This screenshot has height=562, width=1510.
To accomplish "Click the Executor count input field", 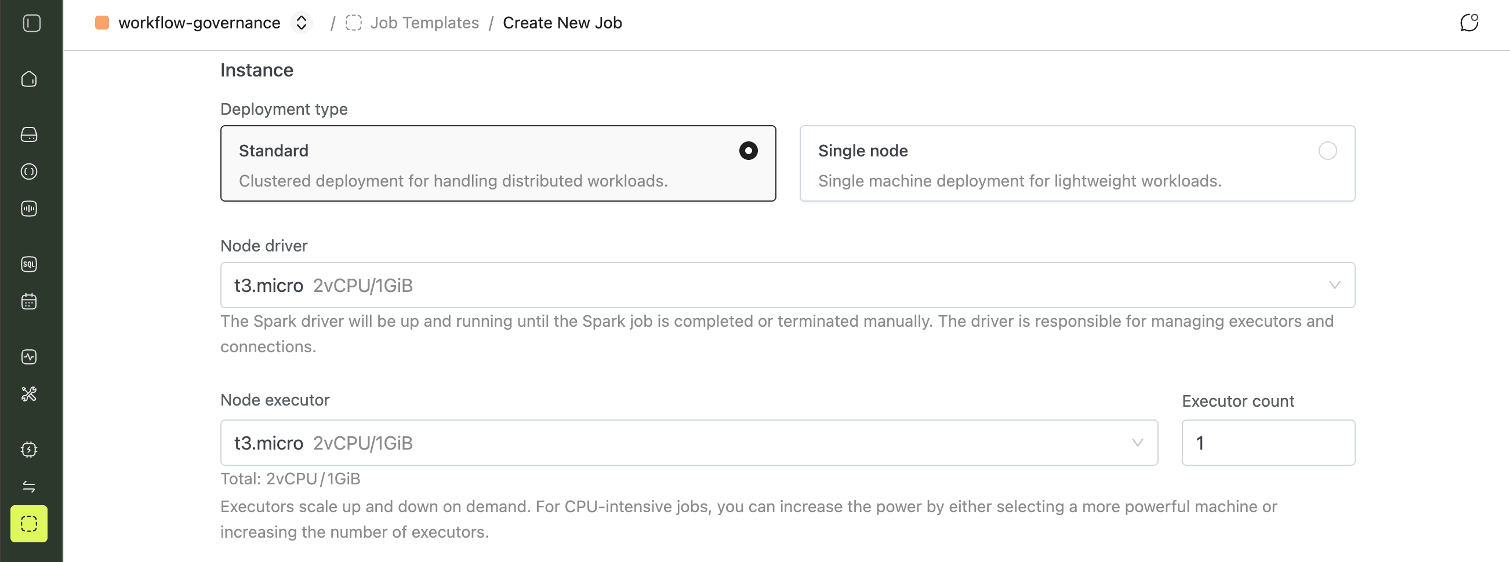I will pyautogui.click(x=1268, y=443).
